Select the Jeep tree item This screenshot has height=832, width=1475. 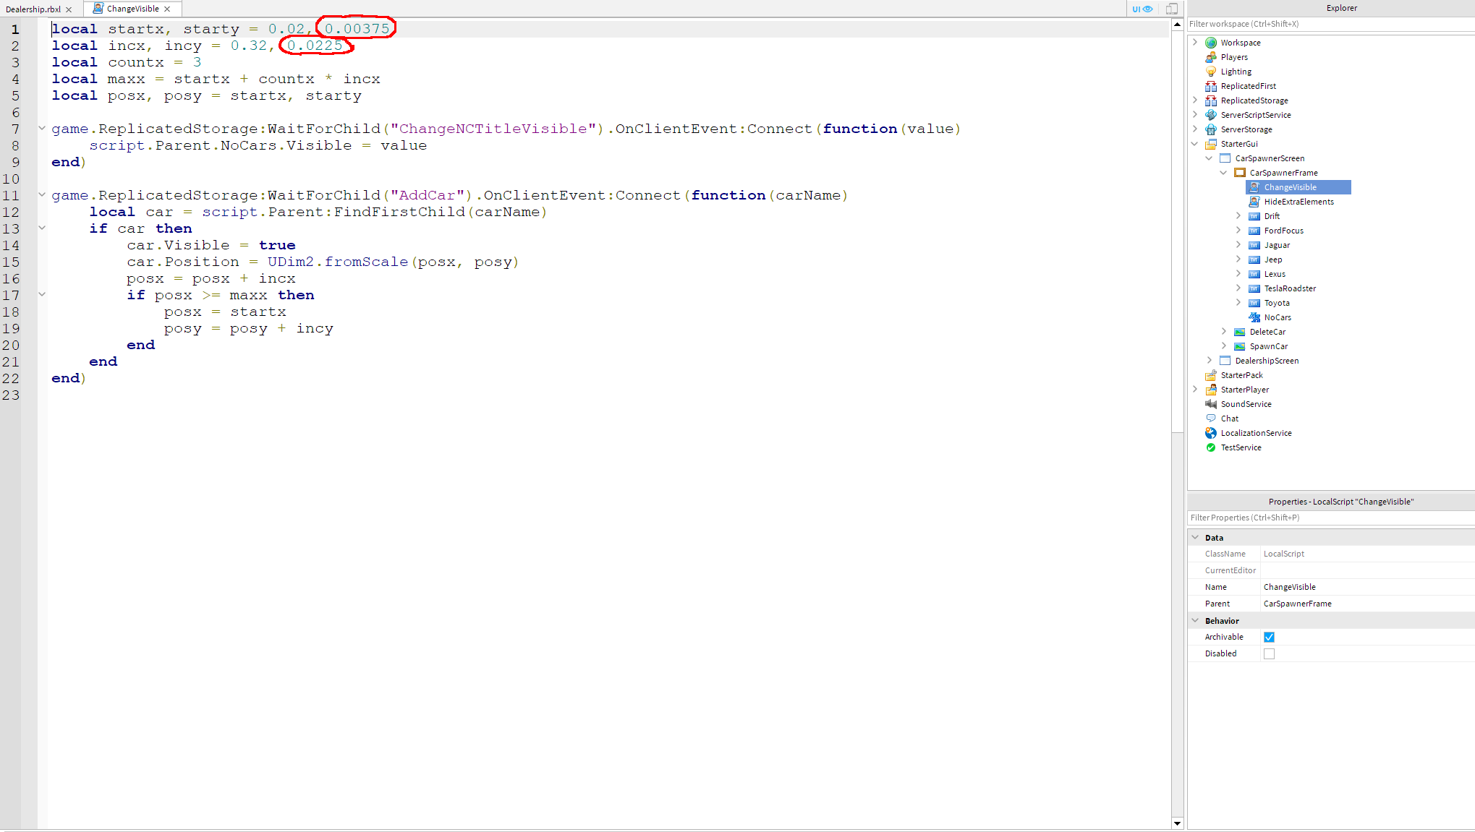click(1273, 260)
